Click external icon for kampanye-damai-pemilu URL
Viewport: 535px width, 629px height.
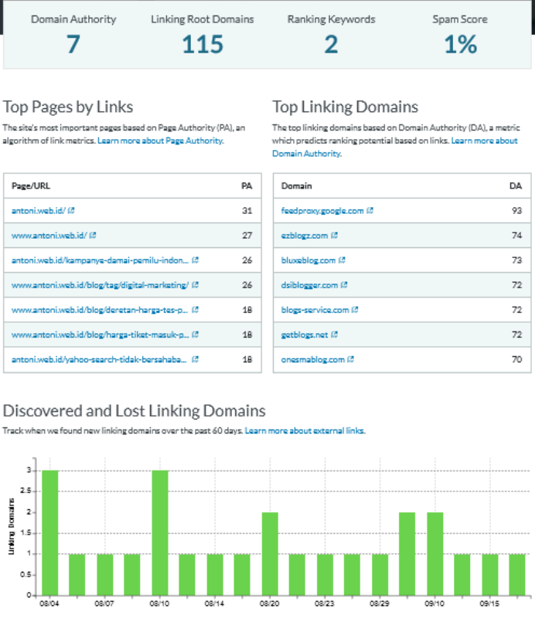point(195,260)
